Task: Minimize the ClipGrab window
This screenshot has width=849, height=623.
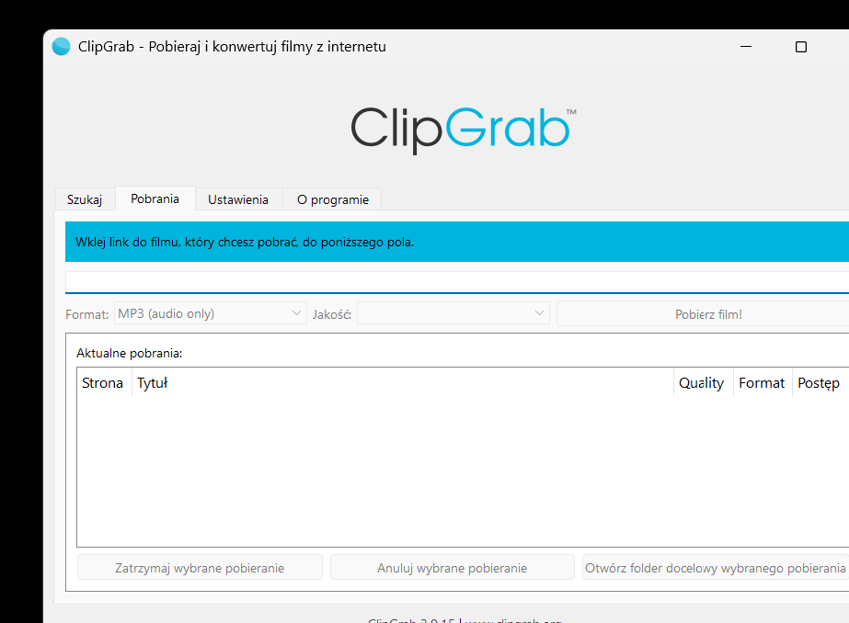Action: [746, 47]
